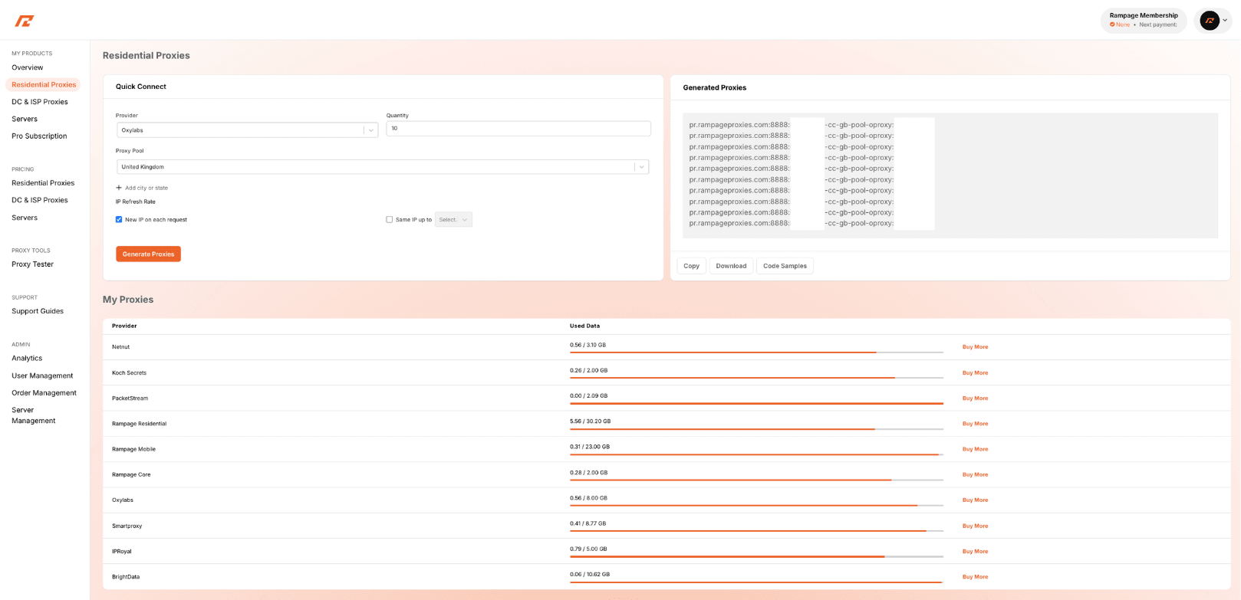Screen dimensions: 1241x600
Task: Click Rampage Residential usage progress bar
Action: pyautogui.click(x=756, y=429)
